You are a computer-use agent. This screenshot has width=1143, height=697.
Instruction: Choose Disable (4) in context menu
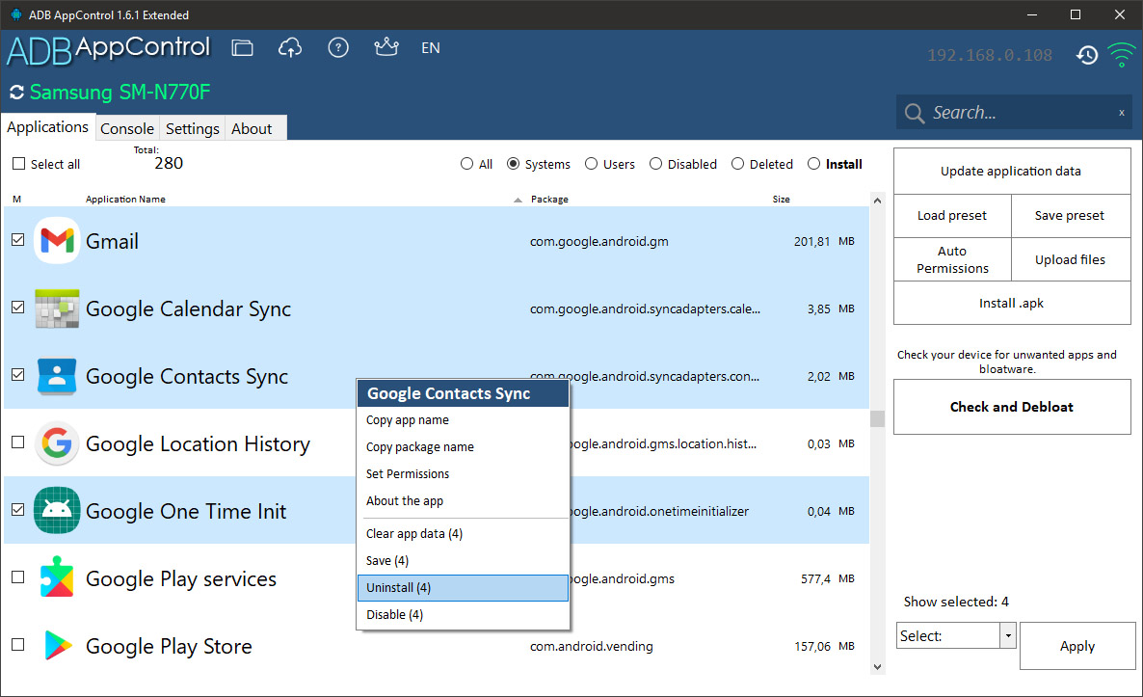[463, 615]
